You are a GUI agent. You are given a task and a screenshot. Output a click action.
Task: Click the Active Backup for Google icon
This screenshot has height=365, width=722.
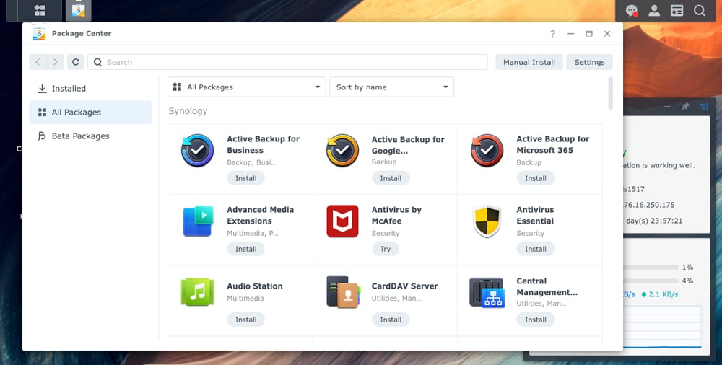tap(342, 150)
